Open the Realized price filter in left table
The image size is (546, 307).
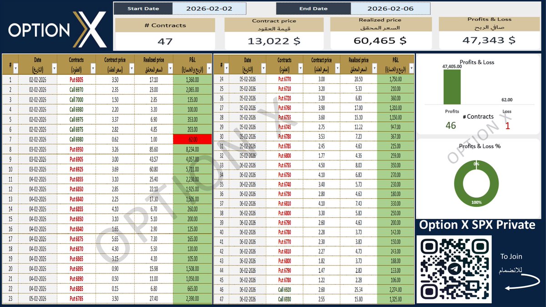(x=170, y=69)
